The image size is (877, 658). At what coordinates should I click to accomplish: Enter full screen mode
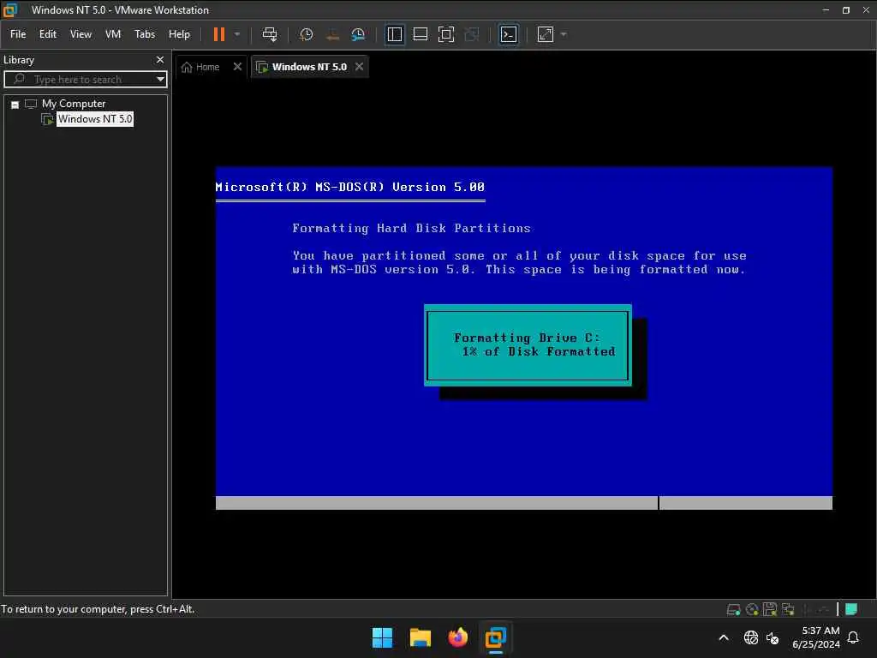pyautogui.click(x=445, y=34)
